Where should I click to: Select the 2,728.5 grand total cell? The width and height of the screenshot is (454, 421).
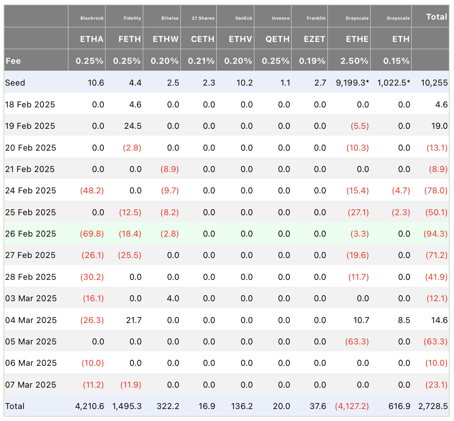click(433, 406)
